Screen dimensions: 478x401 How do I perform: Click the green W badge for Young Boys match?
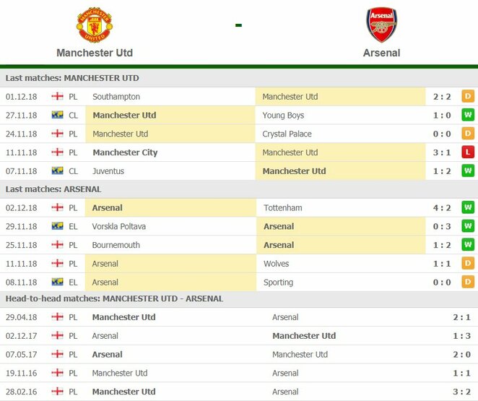tap(467, 116)
